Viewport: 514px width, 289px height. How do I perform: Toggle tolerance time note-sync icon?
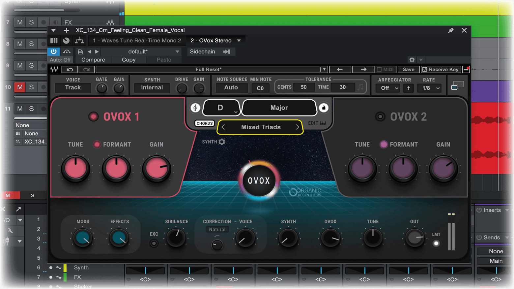[360, 87]
